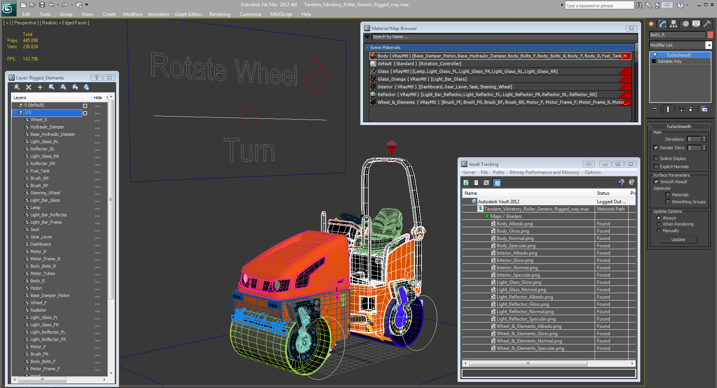Viewport: 717px width, 388px height.
Task: Expand the Editable Poly modifier sub-objects
Action: [654, 61]
